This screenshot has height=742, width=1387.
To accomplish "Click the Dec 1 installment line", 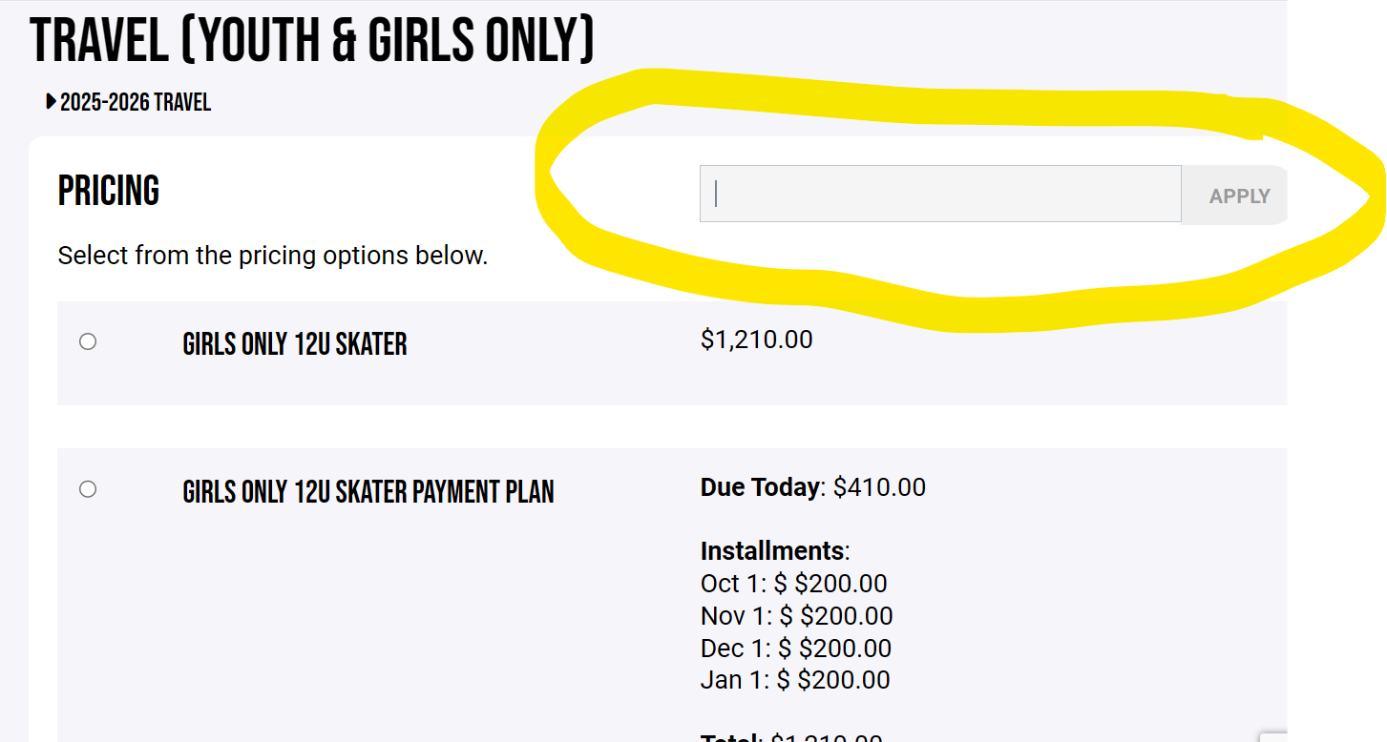I will (795, 649).
